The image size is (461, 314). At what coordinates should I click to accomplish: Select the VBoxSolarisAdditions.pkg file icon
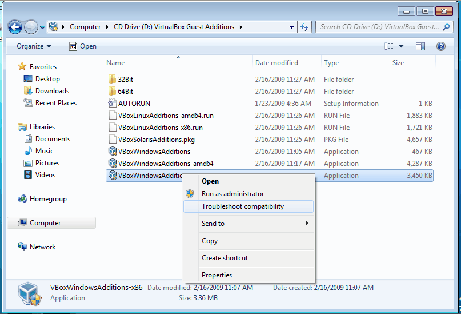pyautogui.click(x=113, y=140)
